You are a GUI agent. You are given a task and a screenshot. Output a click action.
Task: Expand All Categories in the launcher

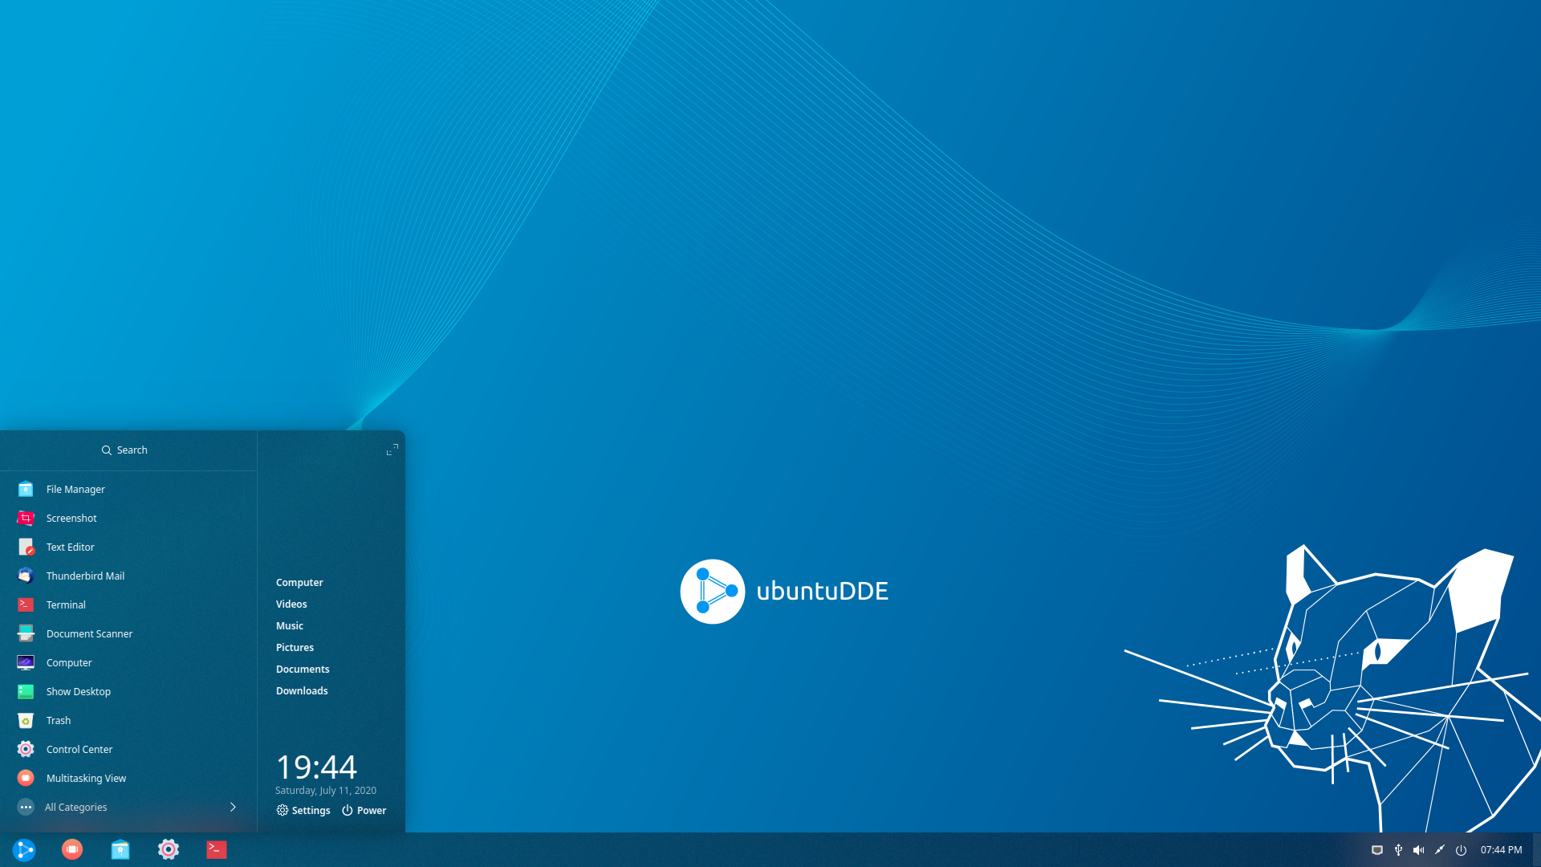click(x=128, y=807)
